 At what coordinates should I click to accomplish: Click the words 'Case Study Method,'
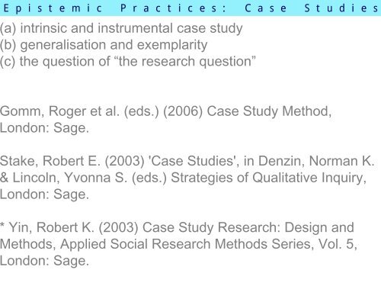coord(269,111)
